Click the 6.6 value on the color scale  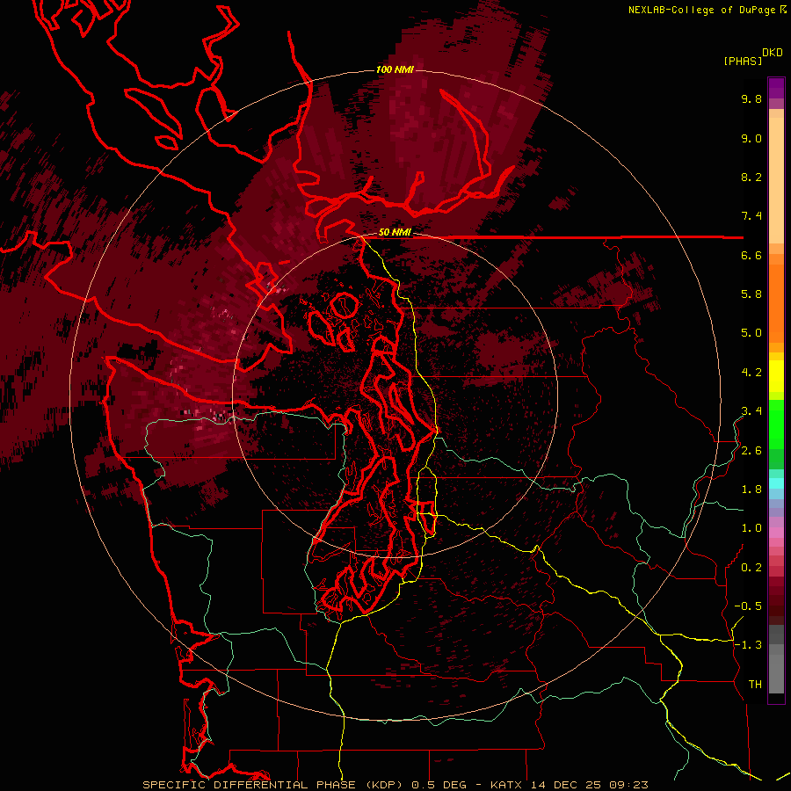coord(751,255)
